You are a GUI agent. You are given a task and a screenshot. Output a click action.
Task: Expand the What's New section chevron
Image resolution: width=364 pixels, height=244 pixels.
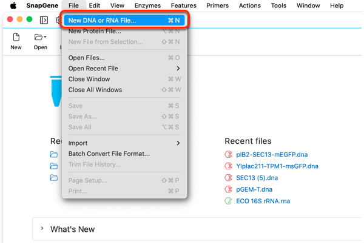click(42, 229)
